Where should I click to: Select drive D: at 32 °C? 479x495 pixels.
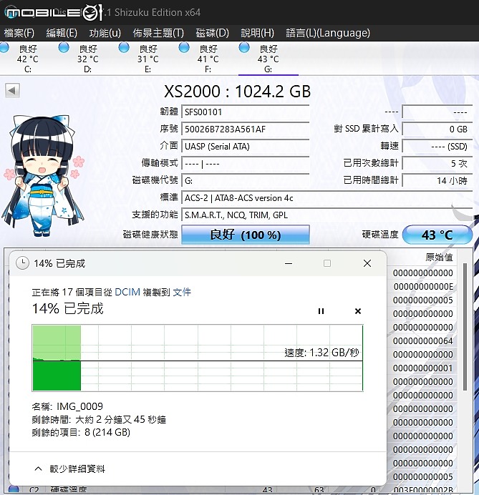tap(88, 59)
